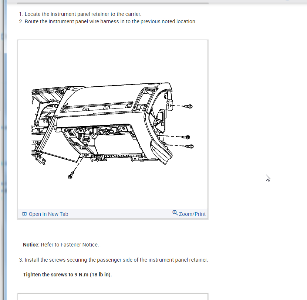Open the Zoom/Print view of the diagram
The width and height of the screenshot is (307, 300).
pyautogui.click(x=189, y=214)
